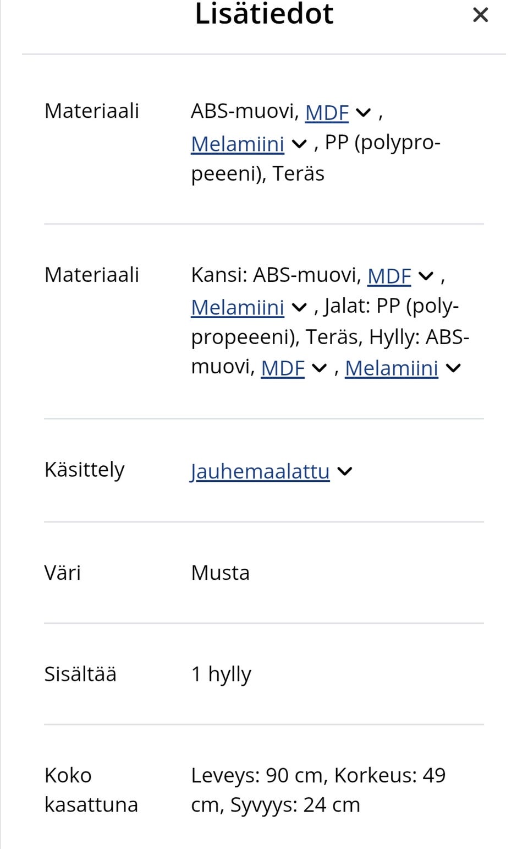Viewport: 528px width, 849px height.
Task: Open the MDF link in first Materiaali row
Action: point(327,113)
